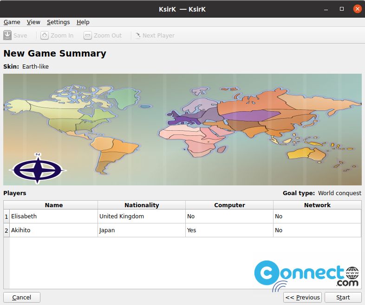Click the Network column header
Screen dimensions: 365x305
[x=317, y=205]
